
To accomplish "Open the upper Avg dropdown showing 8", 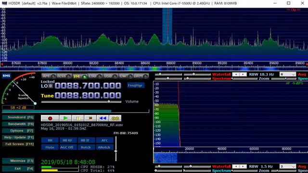I will [288, 74].
